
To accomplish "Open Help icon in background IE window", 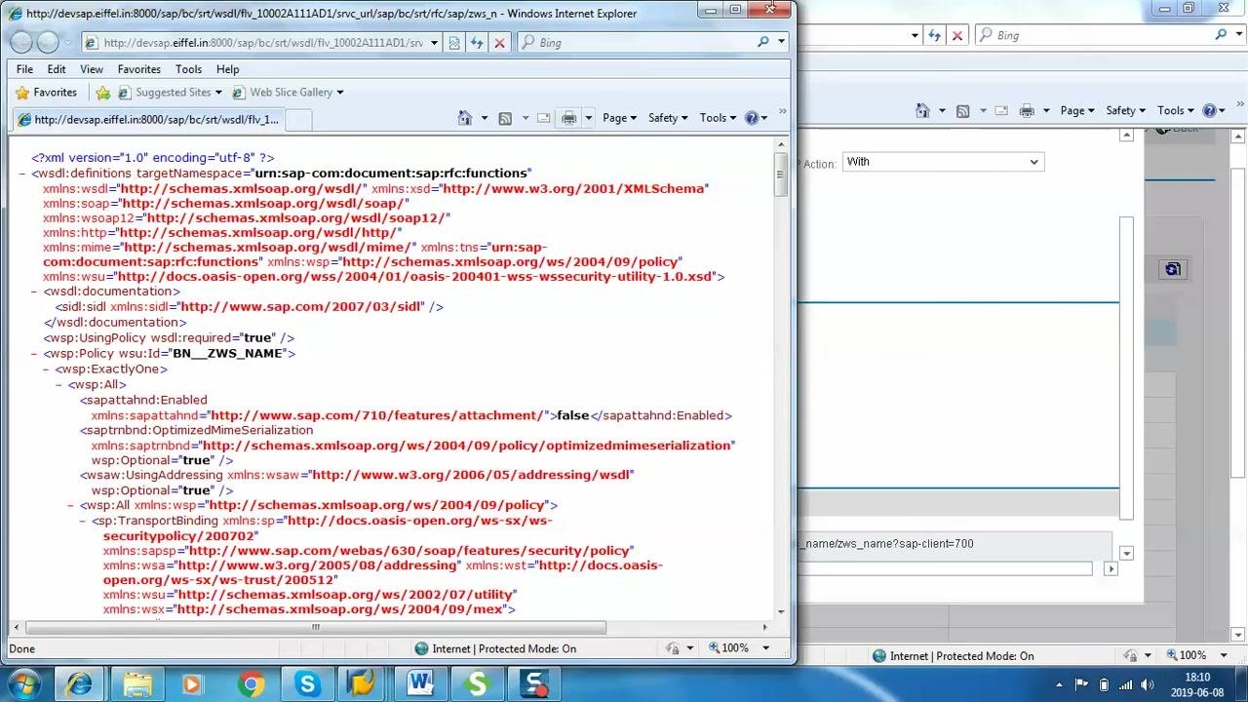I will (1209, 110).
